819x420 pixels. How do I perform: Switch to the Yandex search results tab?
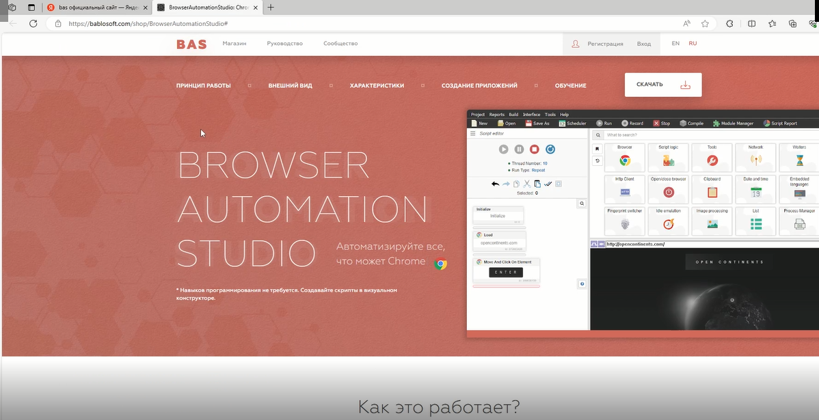tap(97, 8)
